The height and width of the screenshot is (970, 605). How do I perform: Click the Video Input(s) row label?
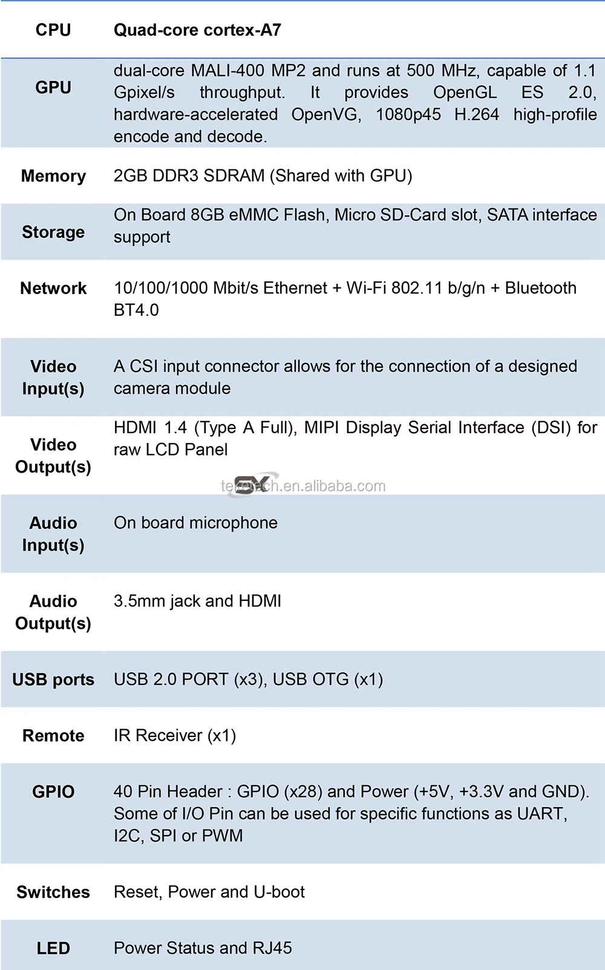53,378
